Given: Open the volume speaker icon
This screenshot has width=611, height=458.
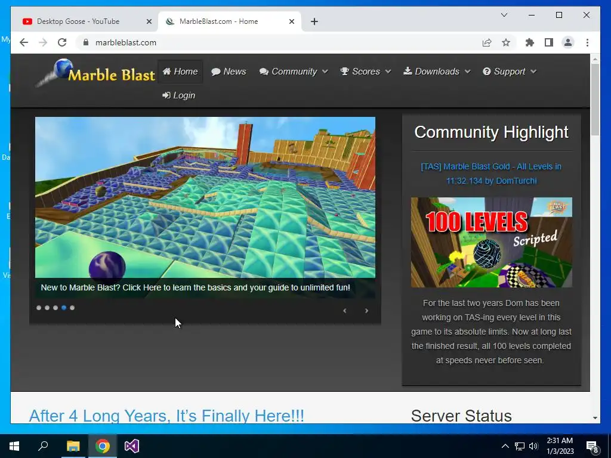Looking at the screenshot, I should pos(533,446).
